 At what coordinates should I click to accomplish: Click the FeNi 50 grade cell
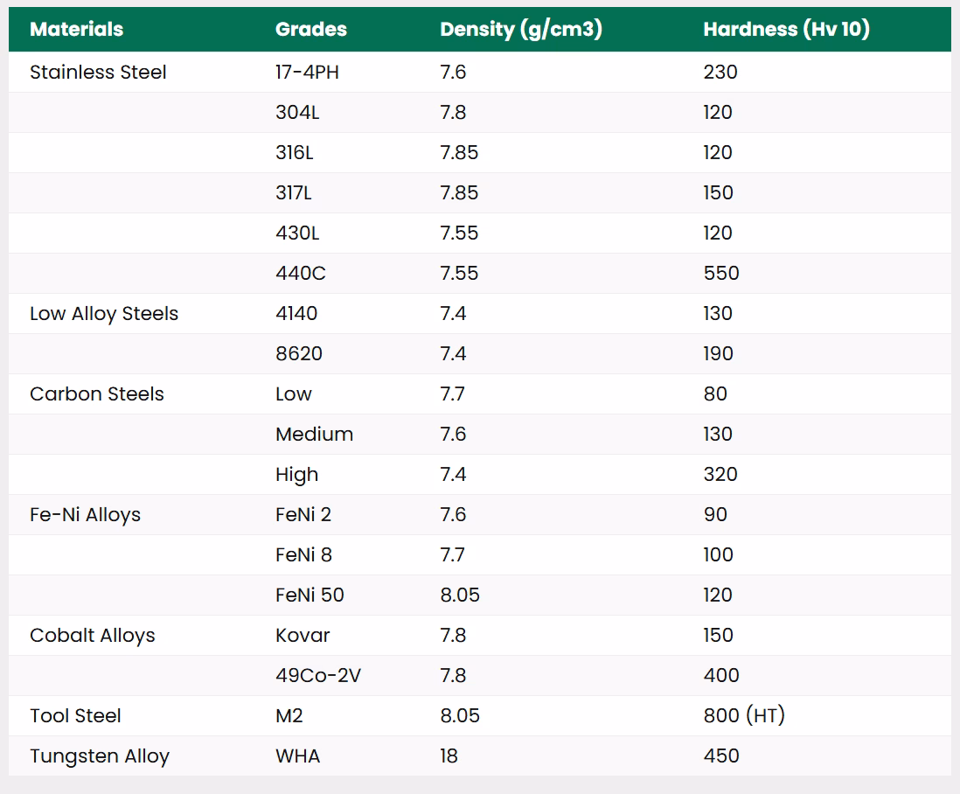coord(310,595)
